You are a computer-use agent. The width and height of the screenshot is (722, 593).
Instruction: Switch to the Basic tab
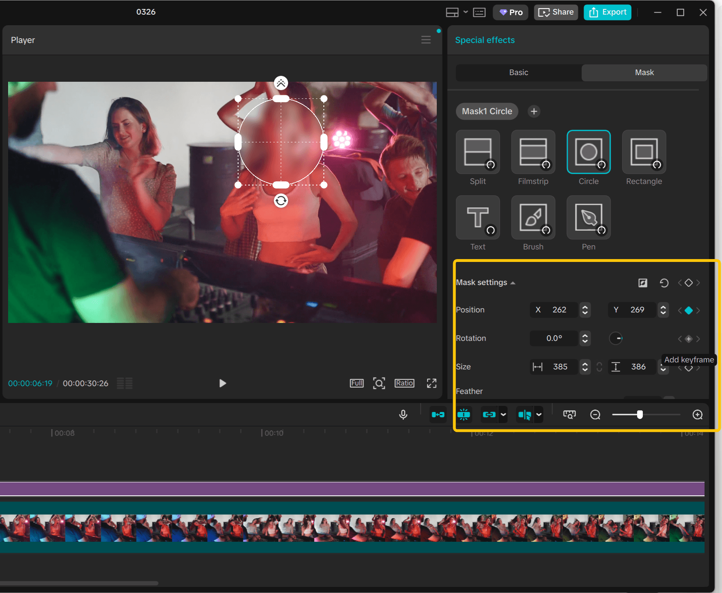[x=518, y=72]
